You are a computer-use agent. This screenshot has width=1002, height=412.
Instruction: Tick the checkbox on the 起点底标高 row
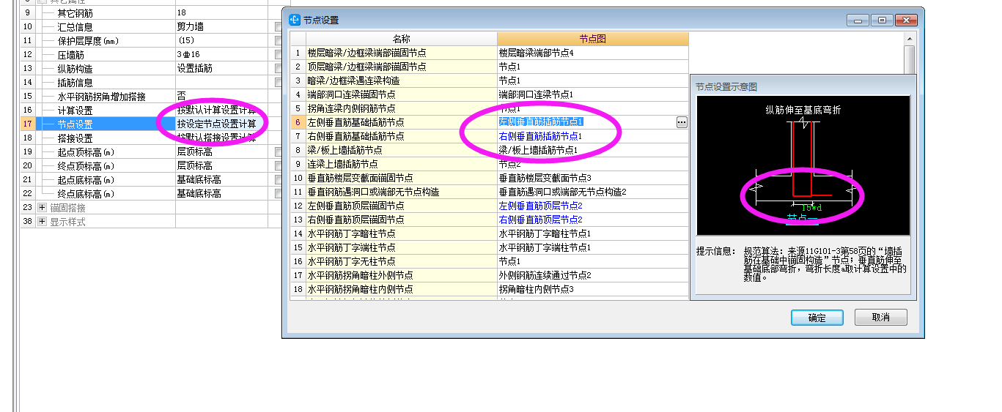tap(279, 180)
